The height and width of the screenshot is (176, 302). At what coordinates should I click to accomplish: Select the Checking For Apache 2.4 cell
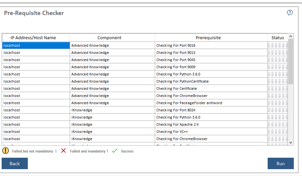tap(177, 124)
